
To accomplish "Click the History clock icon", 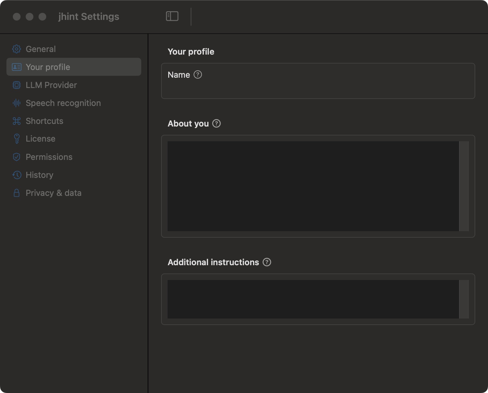I will tap(17, 175).
